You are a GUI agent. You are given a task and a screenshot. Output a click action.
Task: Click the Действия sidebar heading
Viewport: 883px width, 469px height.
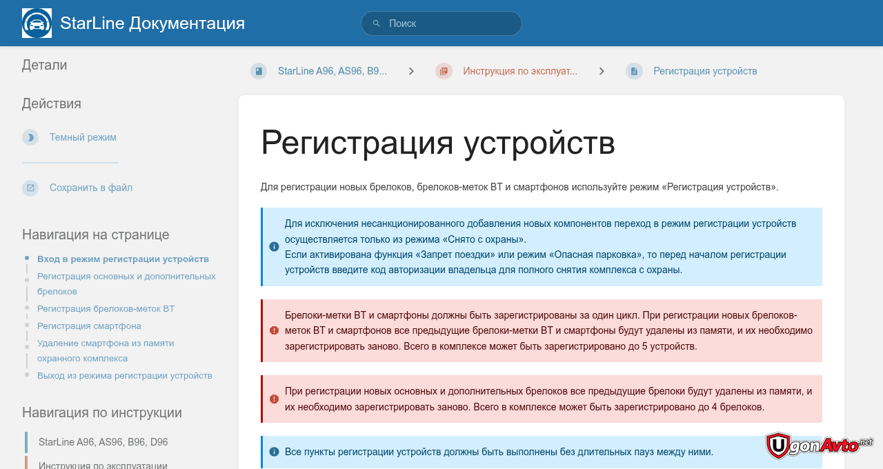tap(52, 103)
